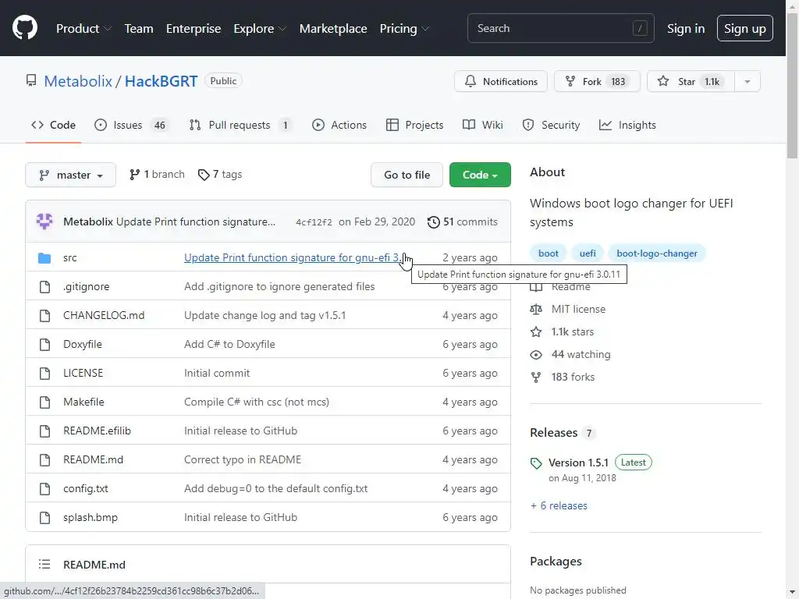Image resolution: width=799 pixels, height=599 pixels.
Task: Expand the Explore dropdown menu
Action: (260, 29)
